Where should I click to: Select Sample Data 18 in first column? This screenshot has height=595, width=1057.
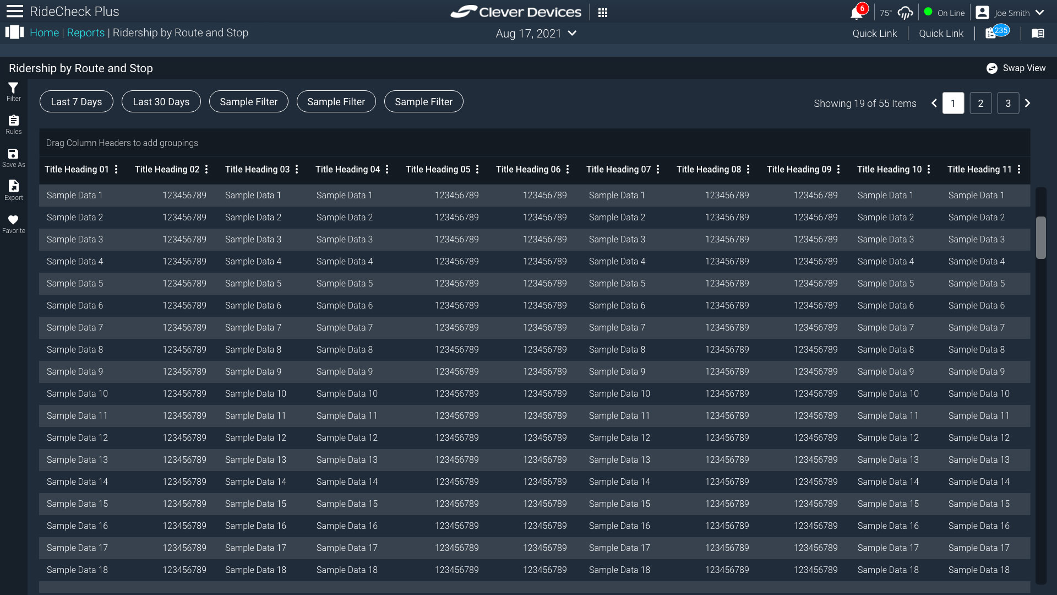click(x=77, y=570)
